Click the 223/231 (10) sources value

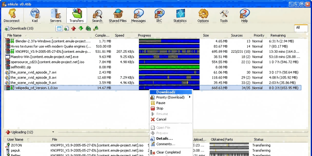(x=241, y=52)
